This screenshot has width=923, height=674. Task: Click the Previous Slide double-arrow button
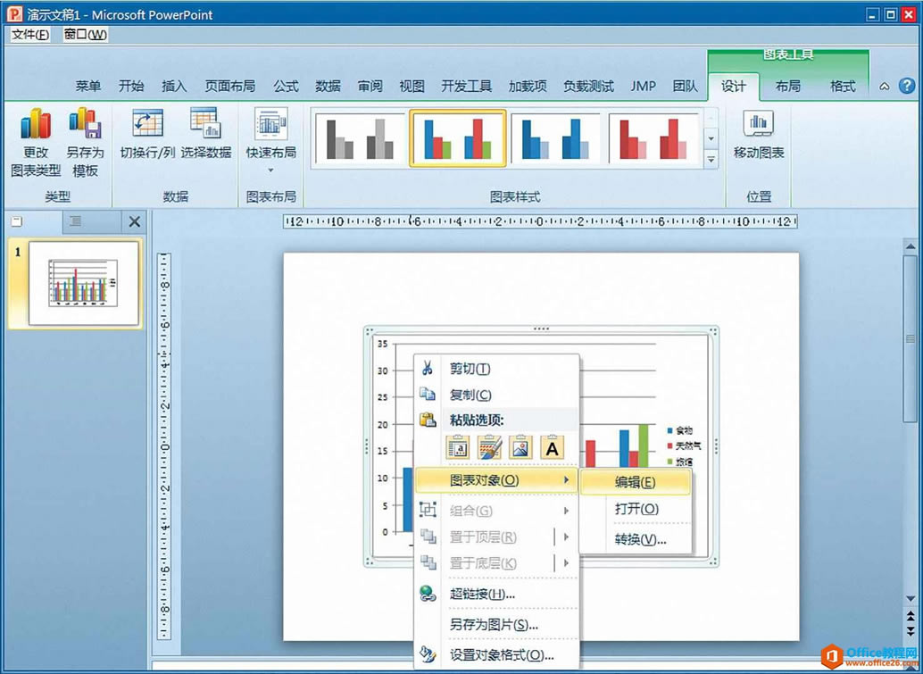tap(910, 615)
